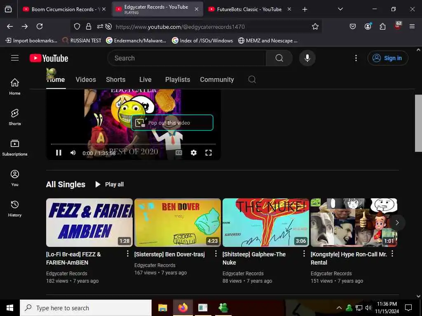Open options for FEZZ & FARIEN video
Image resolution: width=422 pixels, height=316 pixels.
(128, 253)
